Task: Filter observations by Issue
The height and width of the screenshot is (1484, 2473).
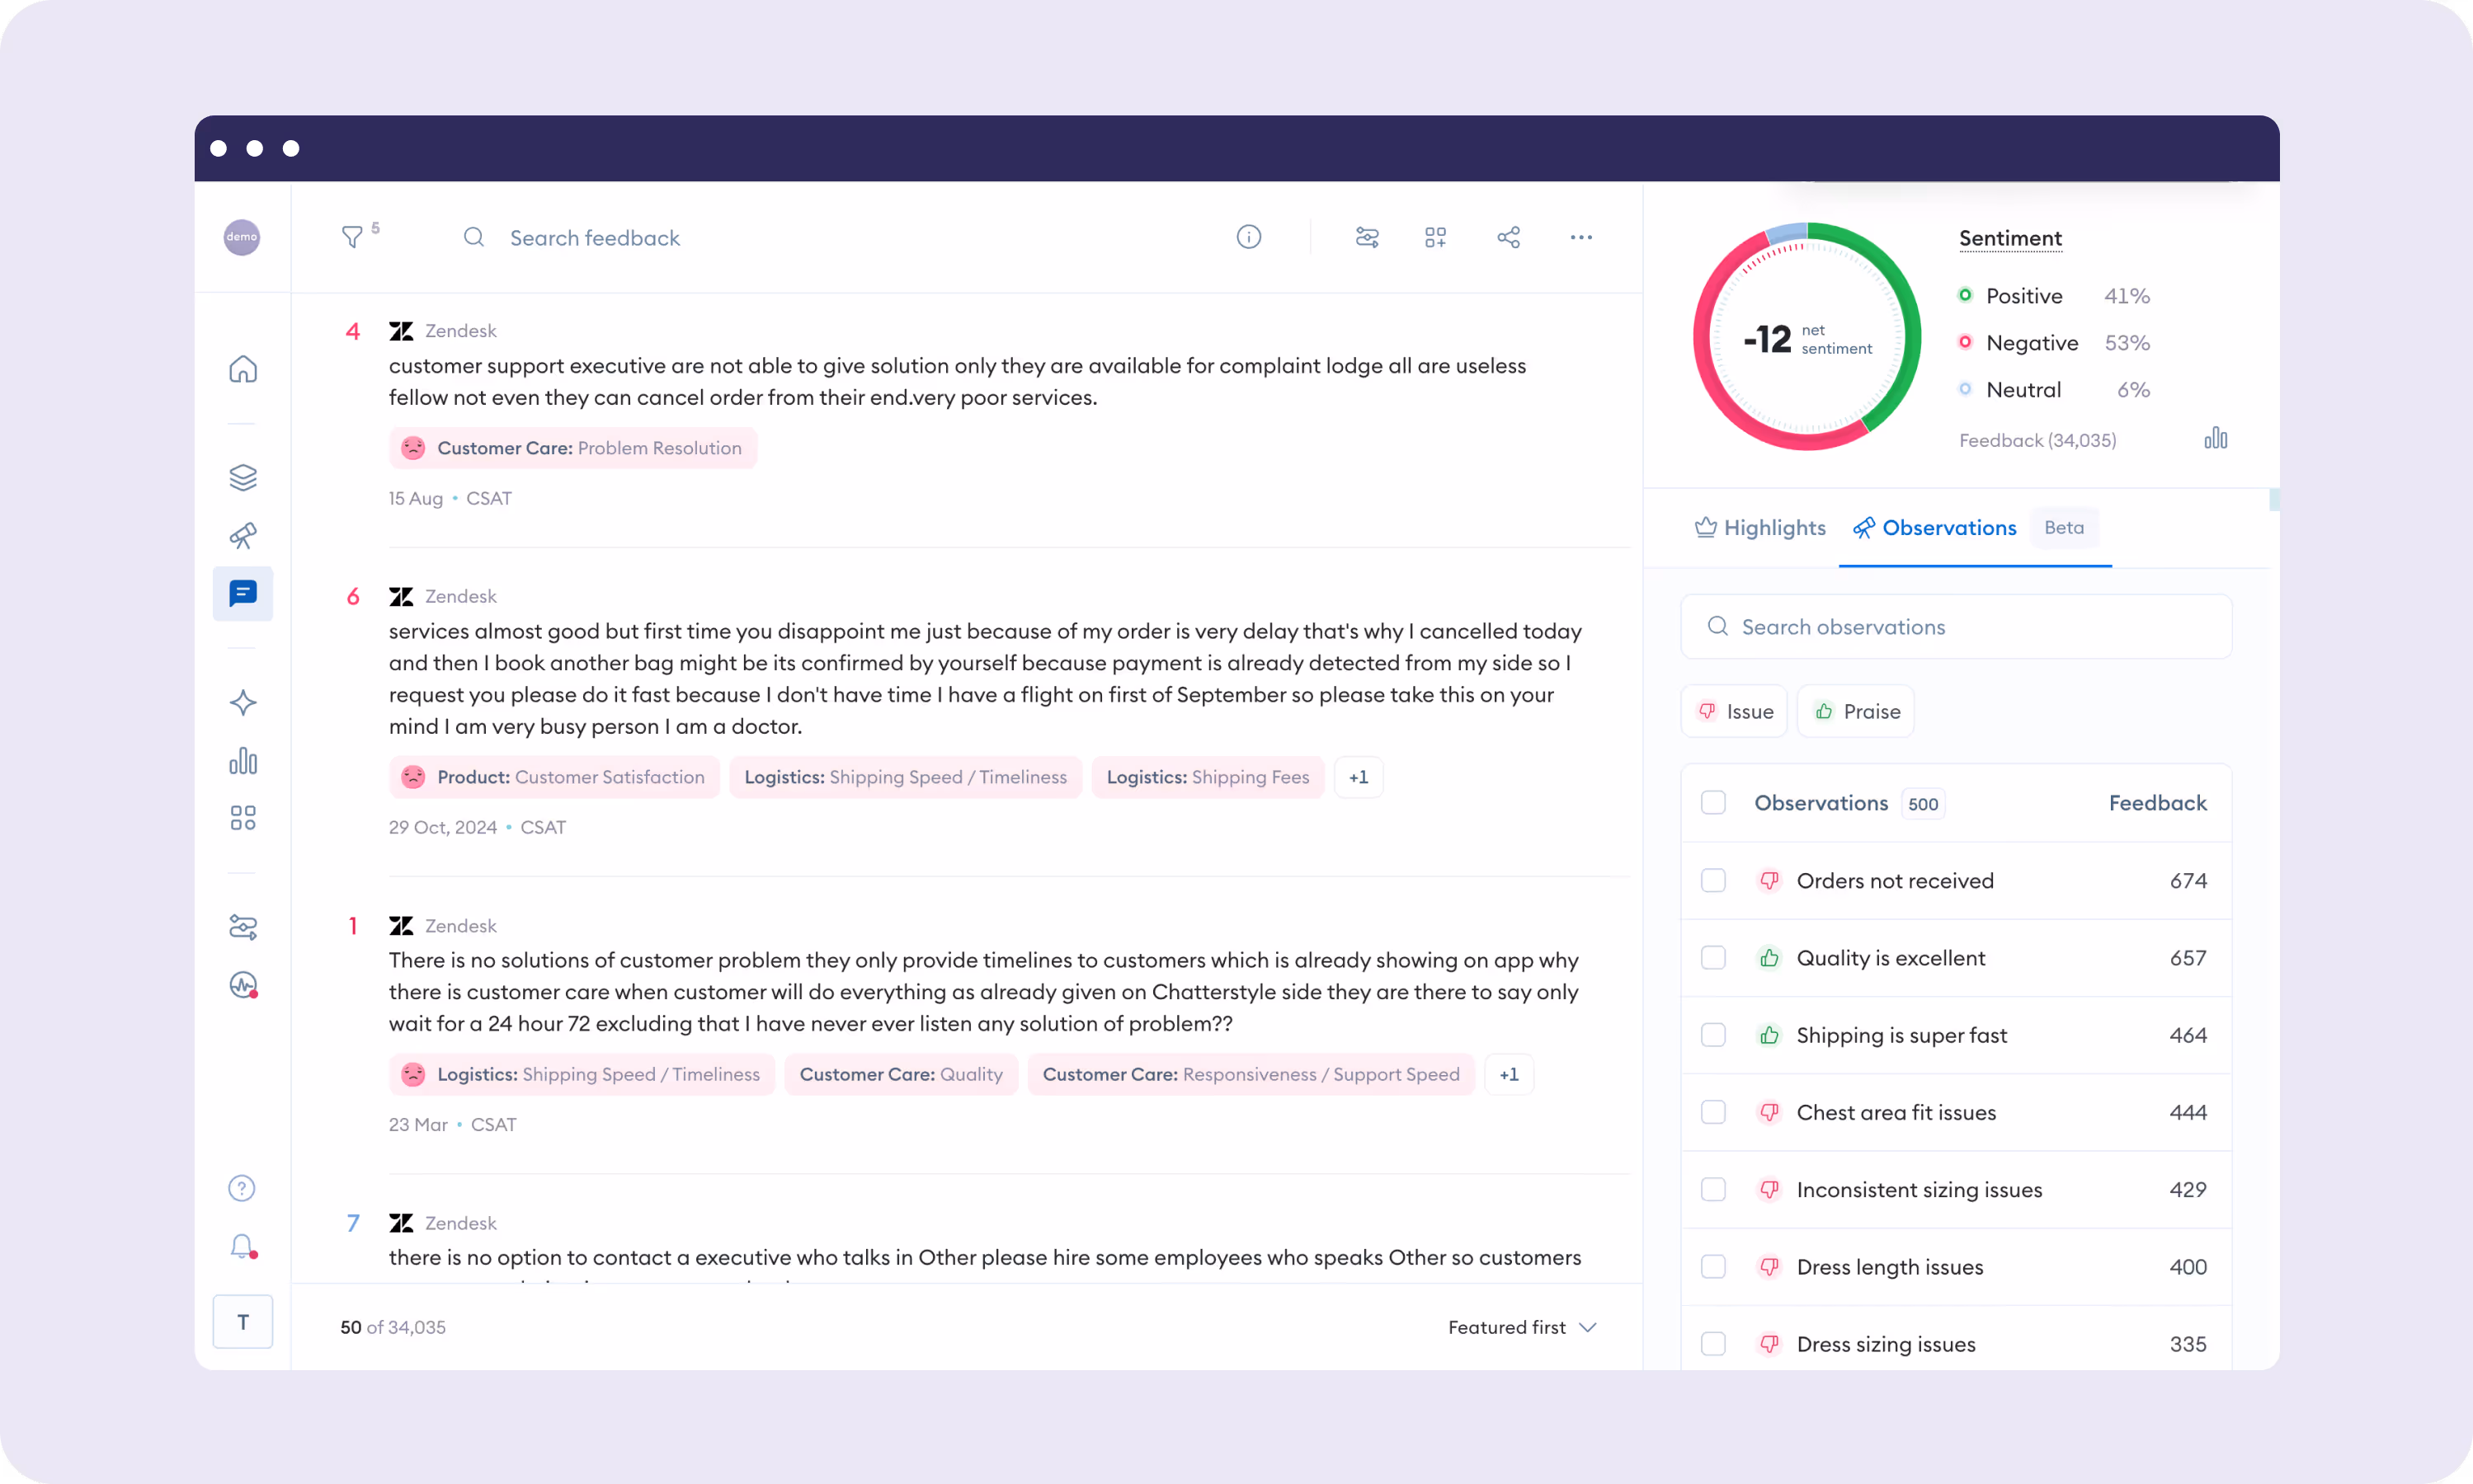Action: coord(1735,711)
